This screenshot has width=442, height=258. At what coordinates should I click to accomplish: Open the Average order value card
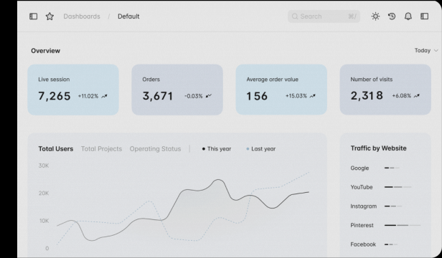point(281,90)
